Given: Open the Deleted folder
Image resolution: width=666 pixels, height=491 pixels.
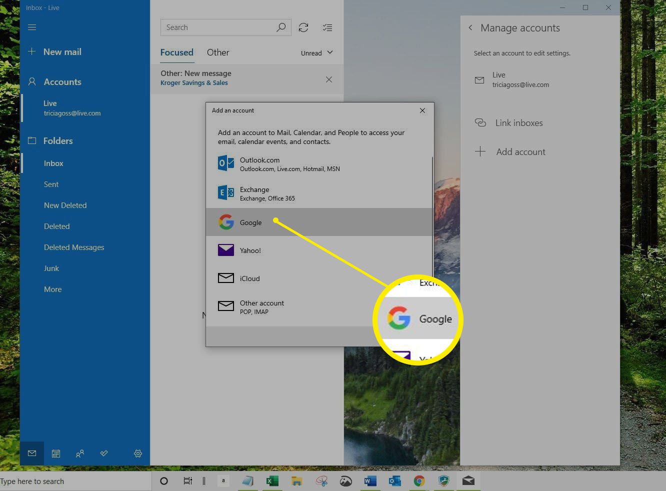Looking at the screenshot, I should 56,226.
